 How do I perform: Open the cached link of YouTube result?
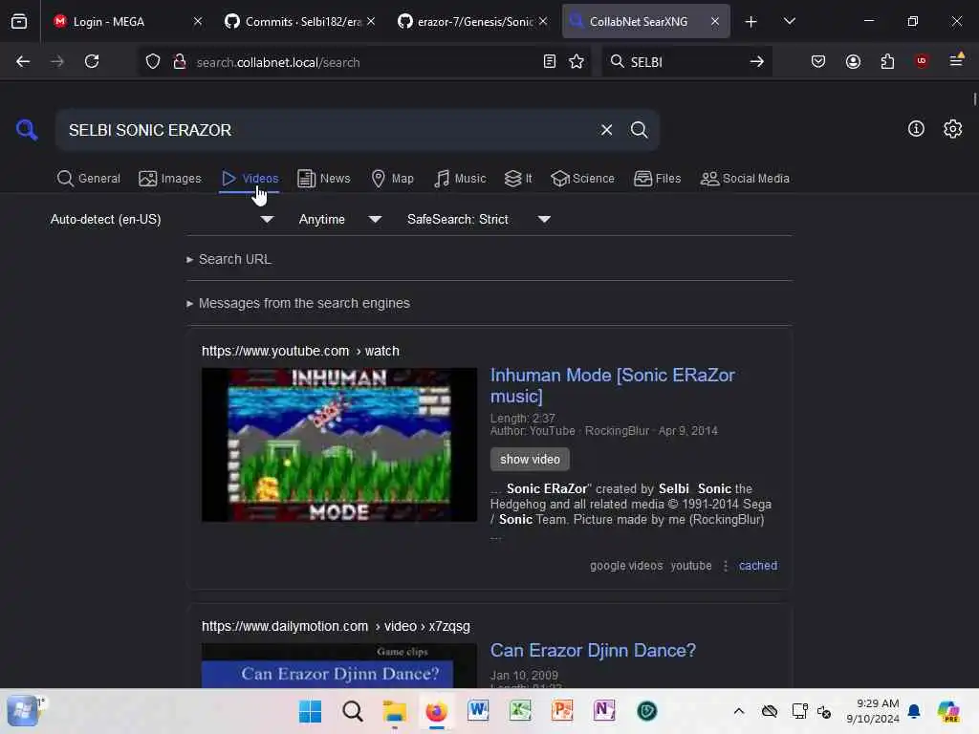758,566
